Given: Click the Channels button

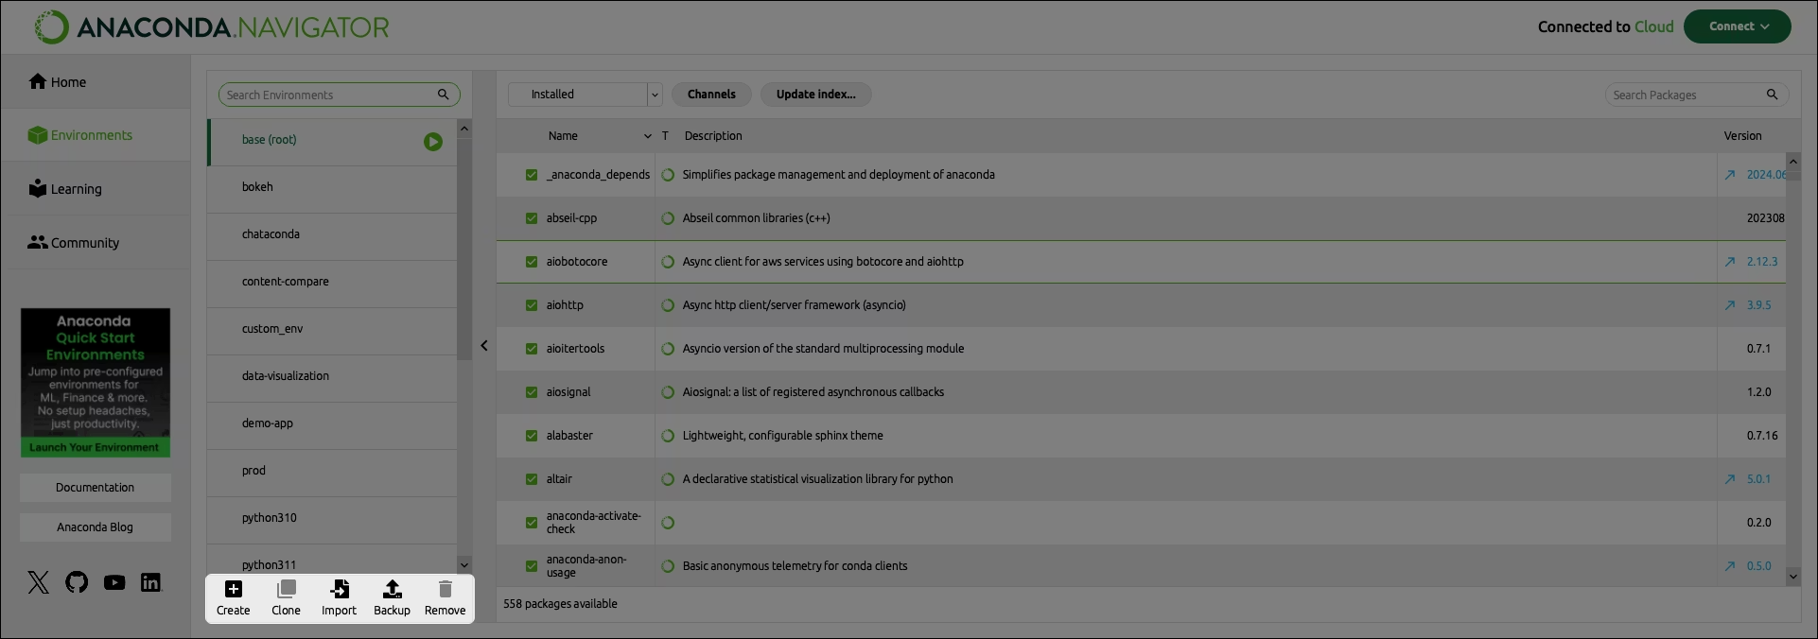Looking at the screenshot, I should tap(711, 95).
